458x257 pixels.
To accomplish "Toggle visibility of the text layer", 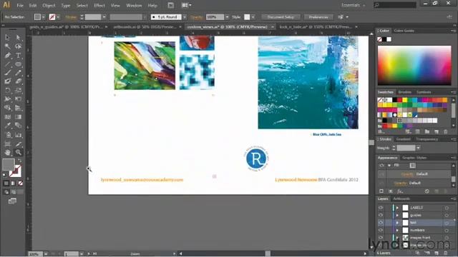I will pyautogui.click(x=381, y=223).
